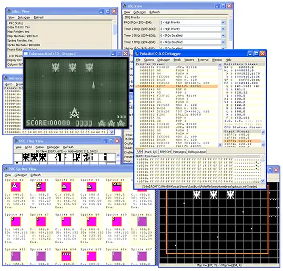Click the Stack Viewer scroll down arrow

pyautogui.click(x=263, y=145)
